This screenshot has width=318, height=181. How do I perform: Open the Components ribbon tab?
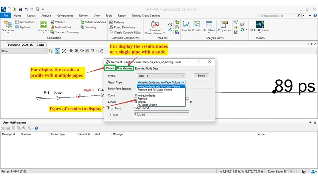coord(65,16)
